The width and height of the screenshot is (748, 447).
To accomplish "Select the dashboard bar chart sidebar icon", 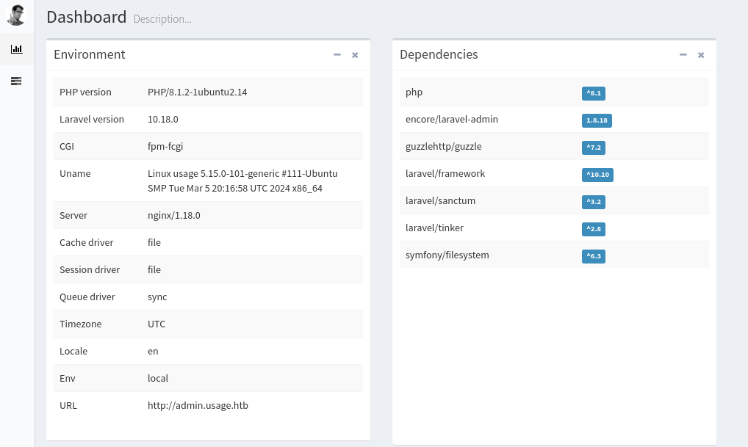I will [17, 49].
